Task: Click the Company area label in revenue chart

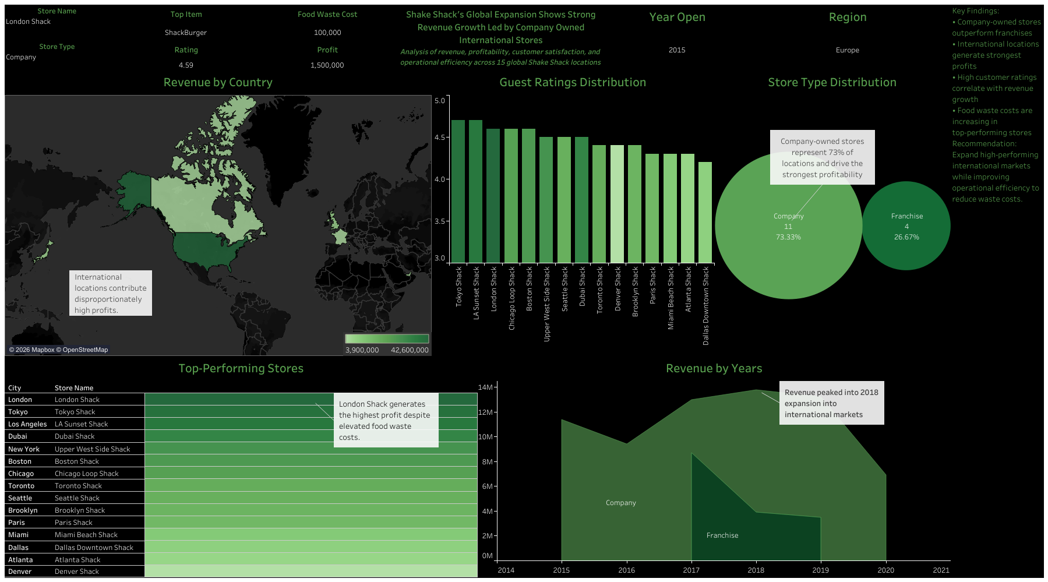Action: point(621,503)
